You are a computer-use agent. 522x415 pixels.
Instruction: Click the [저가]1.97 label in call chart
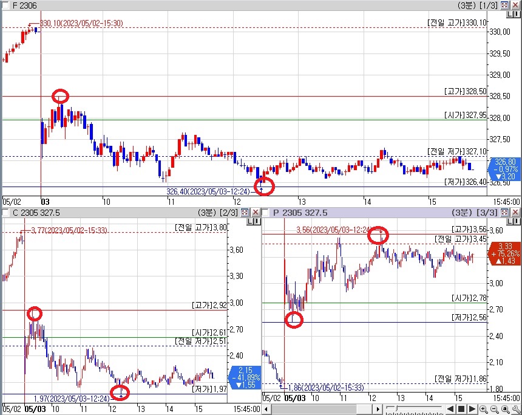pyautogui.click(x=209, y=389)
